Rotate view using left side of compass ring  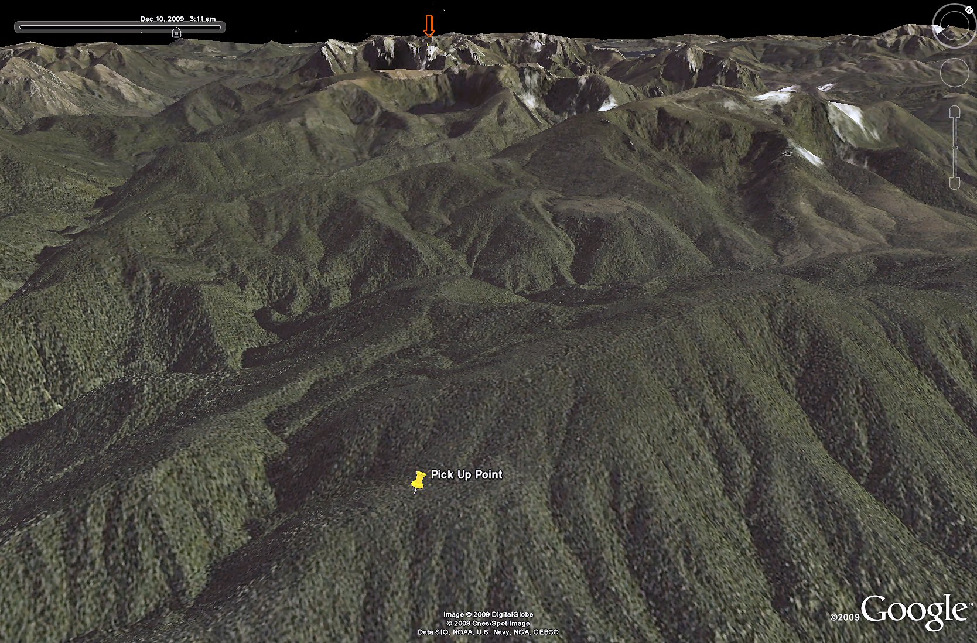point(936,25)
